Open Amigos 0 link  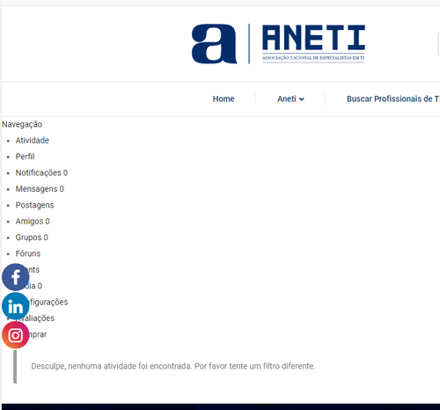[33, 221]
